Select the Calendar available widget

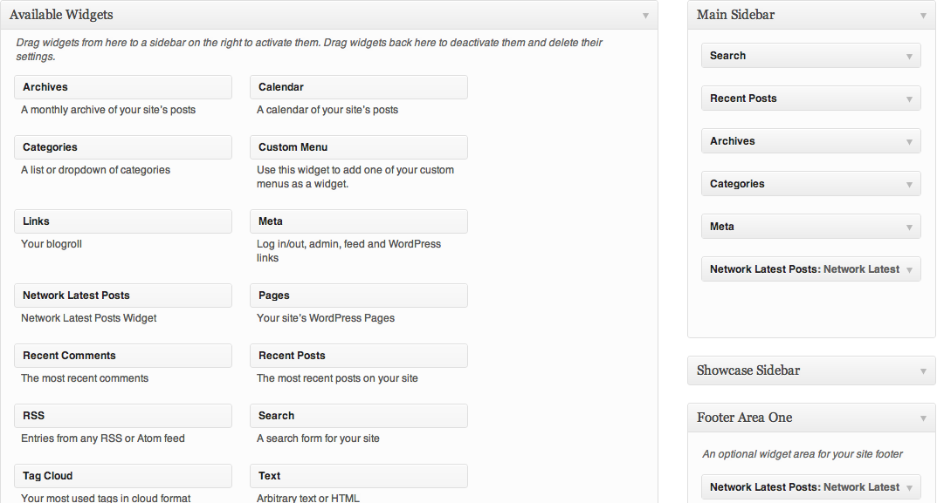(x=359, y=87)
